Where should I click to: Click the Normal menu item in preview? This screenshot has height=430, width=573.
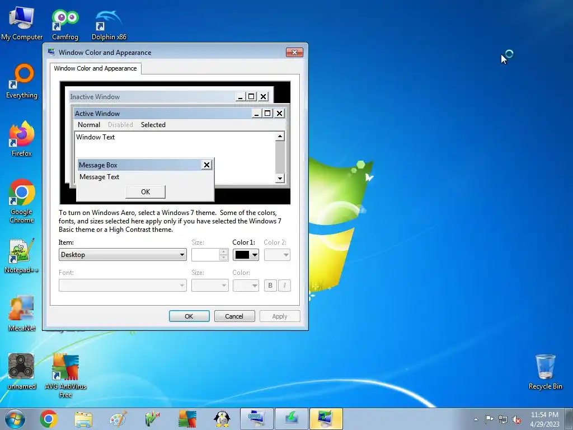89,125
